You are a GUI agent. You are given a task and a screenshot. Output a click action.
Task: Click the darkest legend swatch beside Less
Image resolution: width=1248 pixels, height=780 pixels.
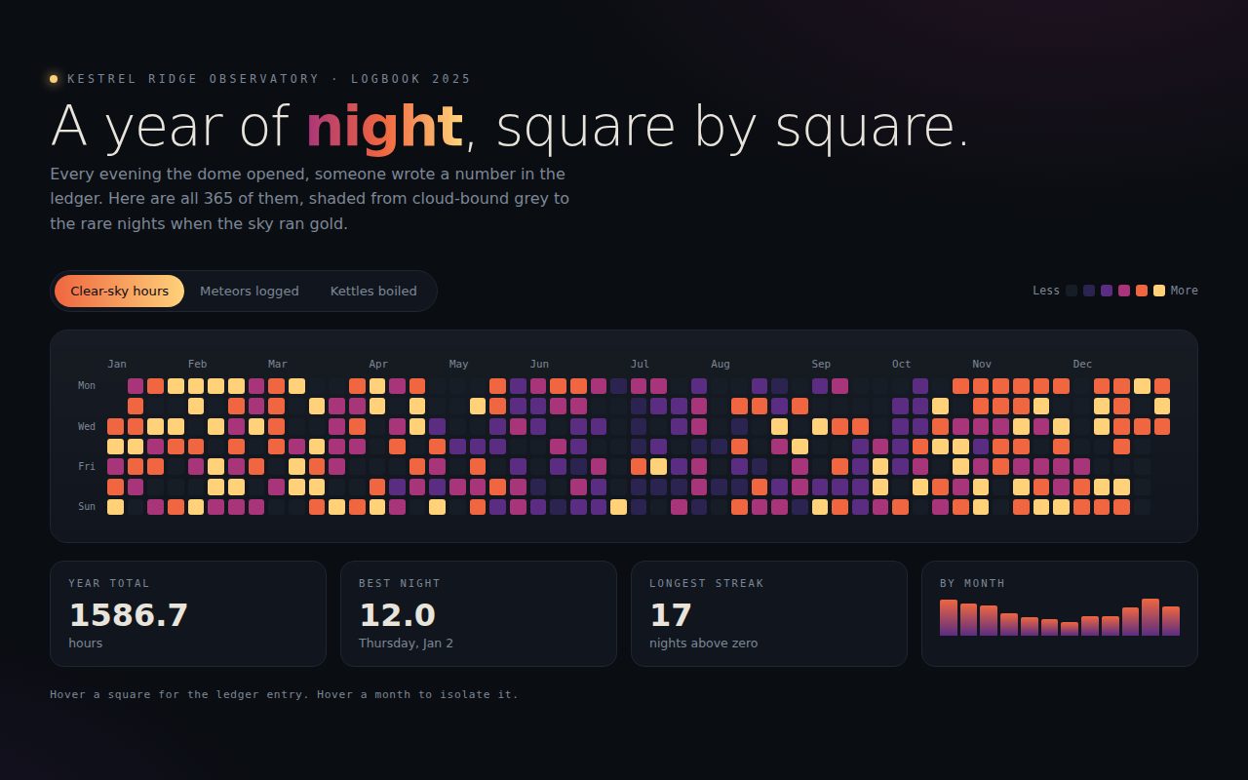tap(1072, 291)
